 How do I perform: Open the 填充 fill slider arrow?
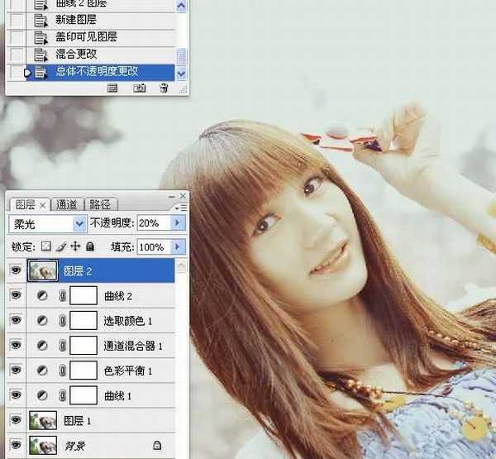coord(179,246)
